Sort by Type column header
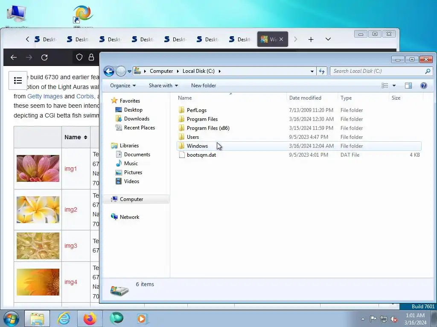Screen dimensions: 437x327 tap(363, 98)
